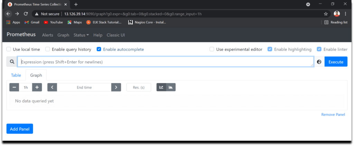Screen dimensions: 354x146
Task: Click the Not secure warning icon
Action: 37,14
